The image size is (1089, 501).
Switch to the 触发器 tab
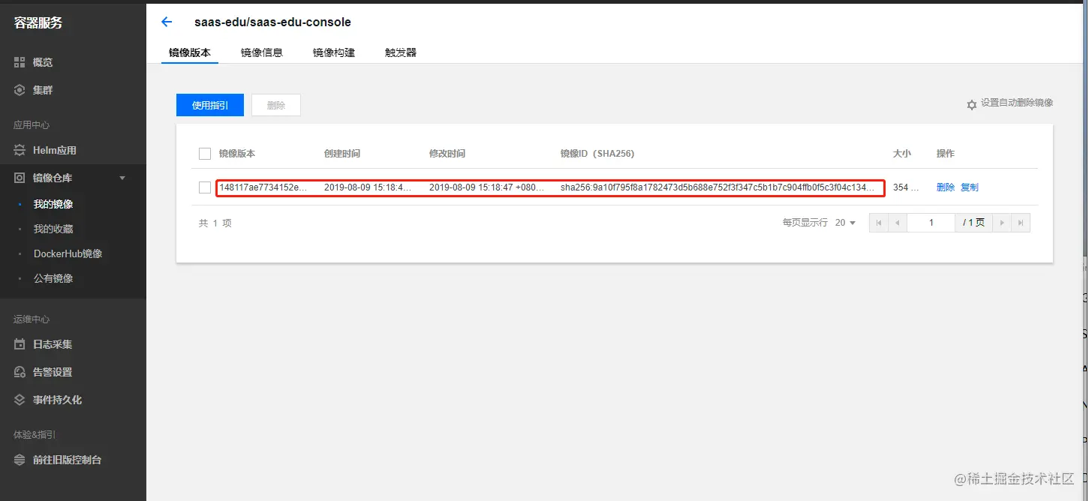(401, 52)
